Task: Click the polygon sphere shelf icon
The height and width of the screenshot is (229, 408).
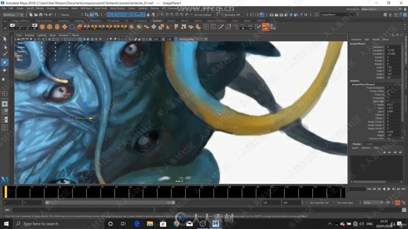Action: [x=42, y=27]
